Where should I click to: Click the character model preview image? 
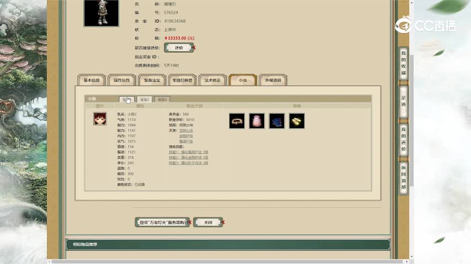[101, 13]
